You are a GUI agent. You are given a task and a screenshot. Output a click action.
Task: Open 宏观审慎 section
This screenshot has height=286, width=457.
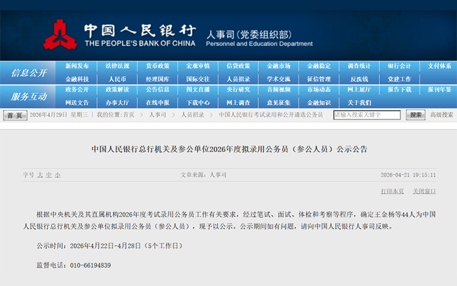coord(198,66)
